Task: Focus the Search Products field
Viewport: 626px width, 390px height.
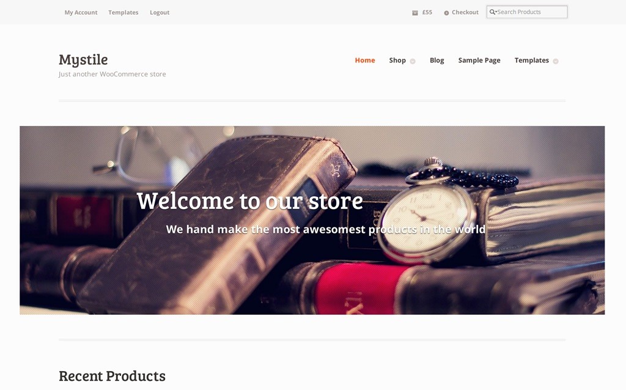Action: tap(527, 12)
